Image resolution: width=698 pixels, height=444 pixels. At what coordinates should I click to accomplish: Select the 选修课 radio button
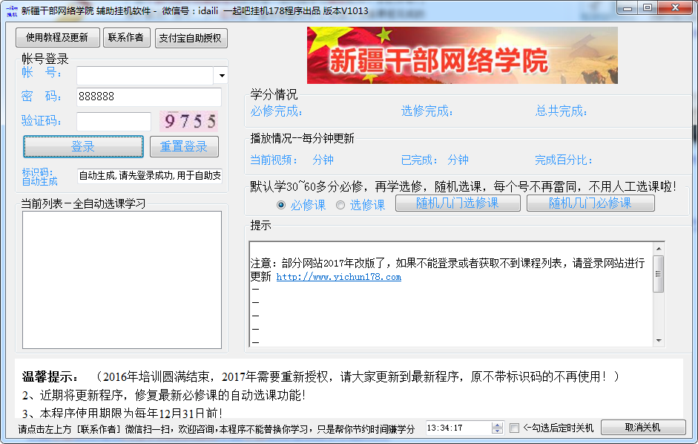340,205
